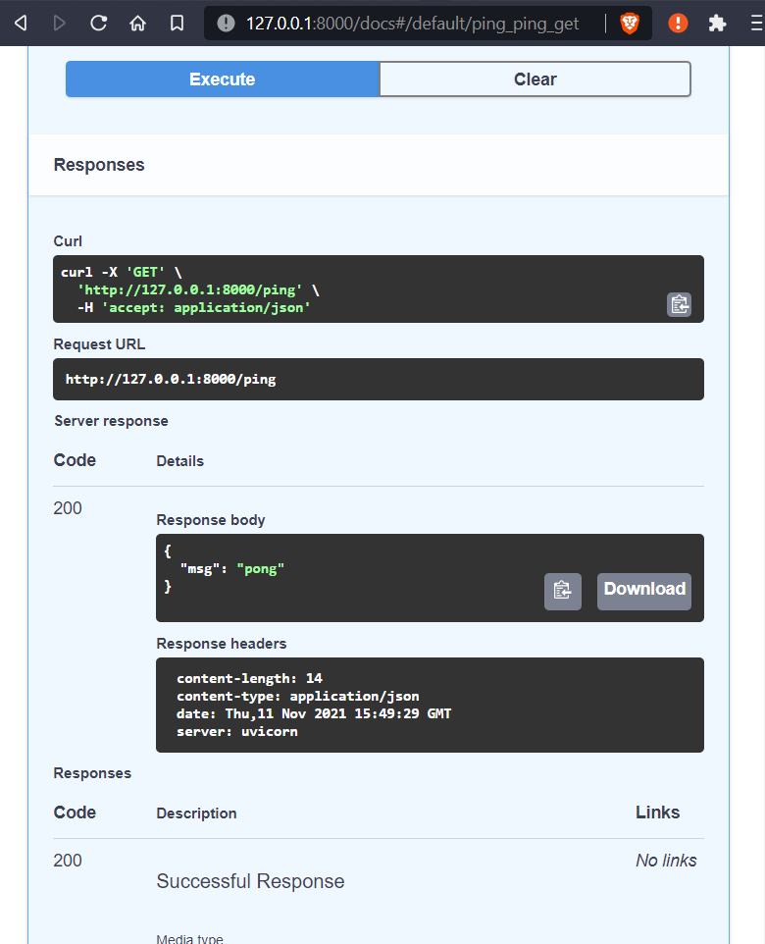Image resolution: width=765 pixels, height=944 pixels.
Task: Copy the response body to clipboard
Action: tap(563, 591)
